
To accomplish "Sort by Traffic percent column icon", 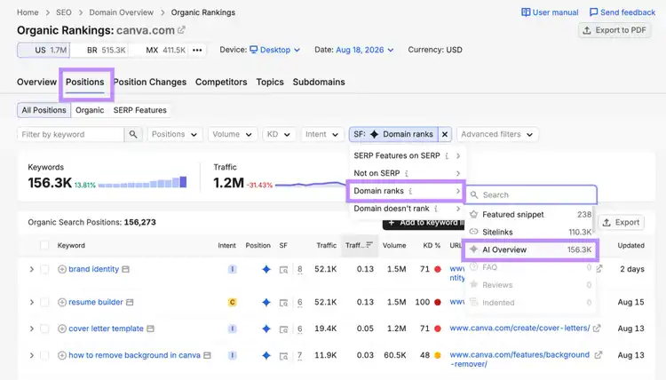I will 369,245.
